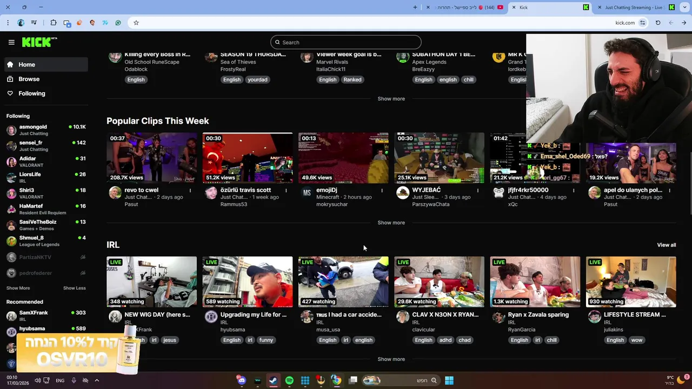Screen dimensions: 692x389
Task: Open asmongold's channel from Following list
Action: click(46, 130)
